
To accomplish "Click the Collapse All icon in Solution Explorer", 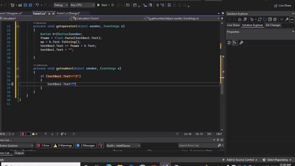I will click(x=270, y=19).
